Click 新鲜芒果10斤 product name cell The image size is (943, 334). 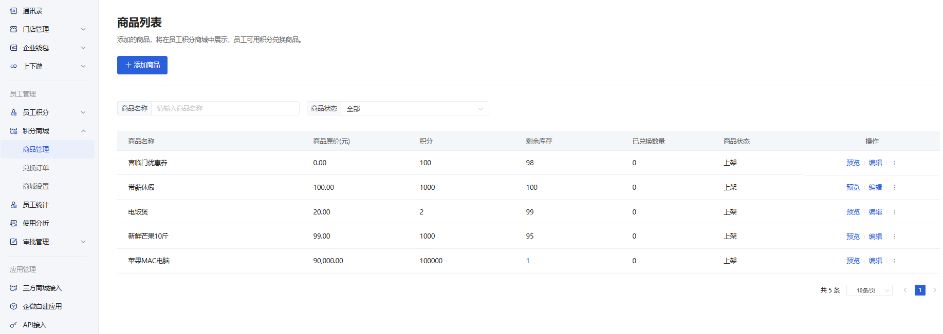click(148, 236)
